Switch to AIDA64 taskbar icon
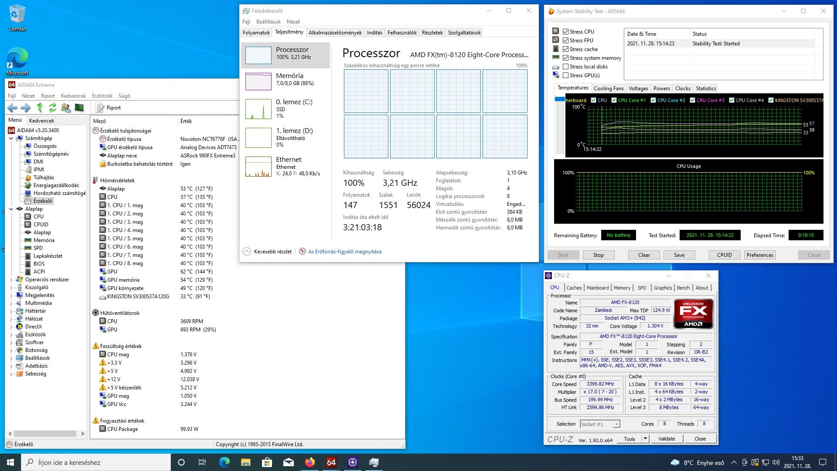The height and width of the screenshot is (471, 837). 331,462
